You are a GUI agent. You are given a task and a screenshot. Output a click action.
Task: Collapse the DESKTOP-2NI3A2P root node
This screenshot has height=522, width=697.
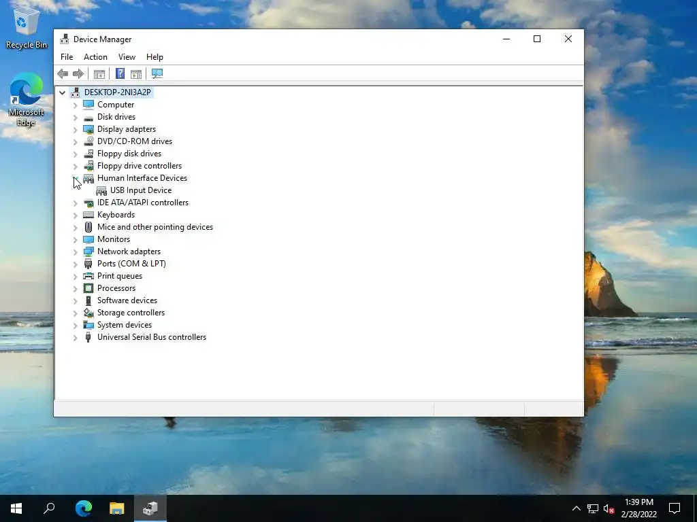(62, 92)
